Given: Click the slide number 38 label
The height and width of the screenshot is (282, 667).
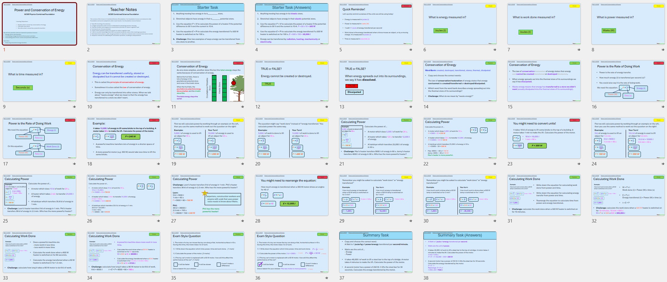Looking at the screenshot, I should pyautogui.click(x=426, y=278).
